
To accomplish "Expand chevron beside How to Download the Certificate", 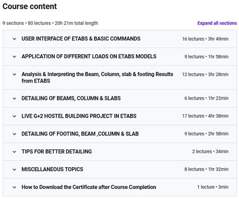I will pyautogui.click(x=15, y=187).
